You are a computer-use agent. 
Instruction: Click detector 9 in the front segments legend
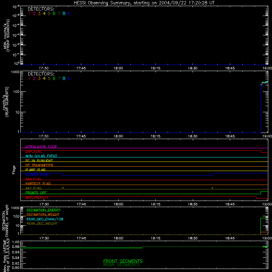pos(69,13)
